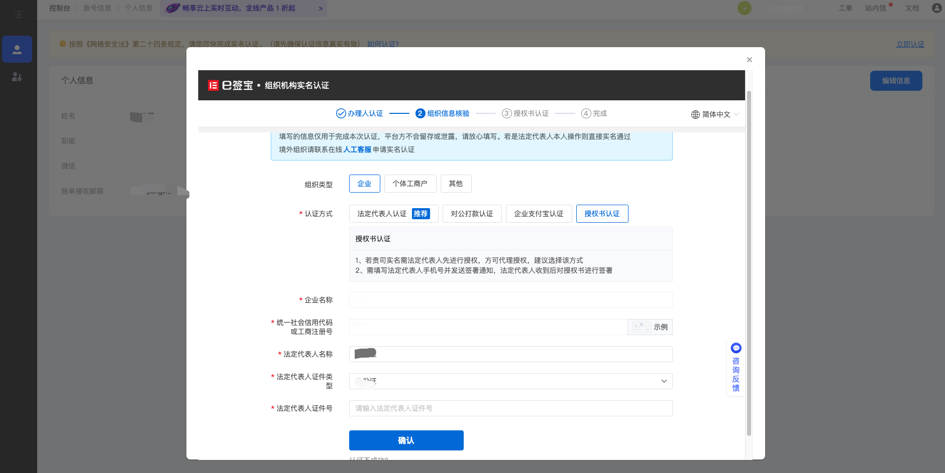The height and width of the screenshot is (473, 945).
Task: Open 站内信 in top navigation
Action: (875, 8)
